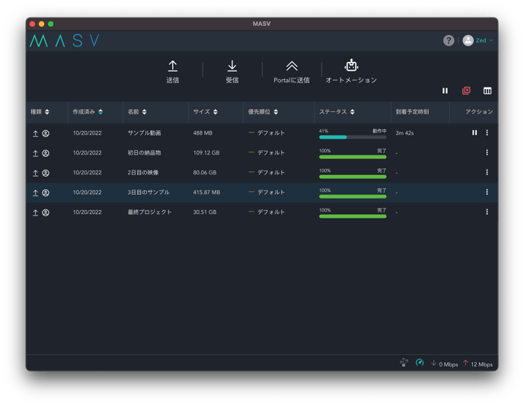Click the MASV logo
The height and width of the screenshot is (405, 524).
(x=65, y=40)
